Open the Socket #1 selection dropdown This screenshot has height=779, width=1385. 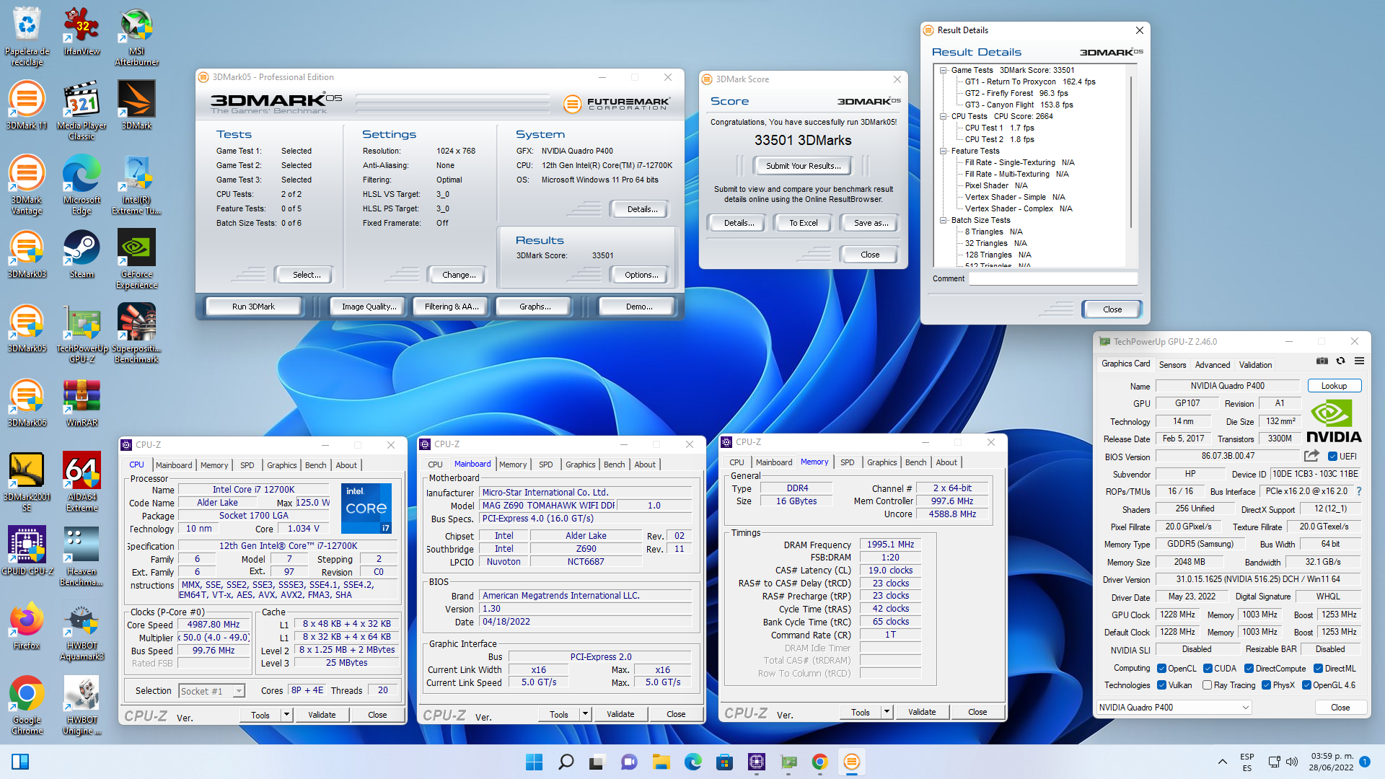[212, 691]
